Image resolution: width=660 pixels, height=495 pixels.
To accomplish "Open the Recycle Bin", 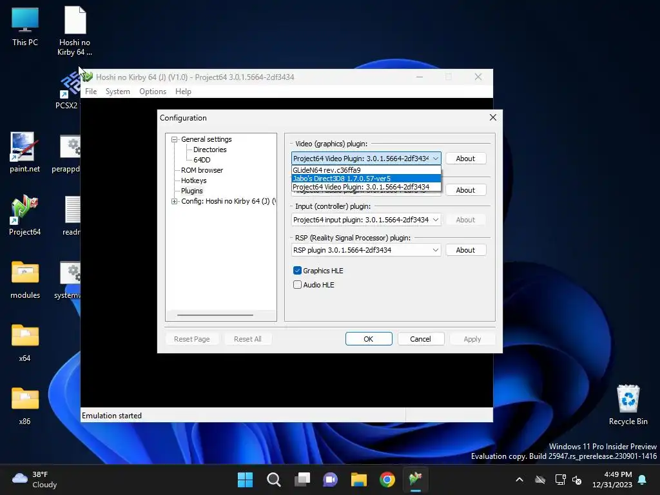I will (628, 405).
